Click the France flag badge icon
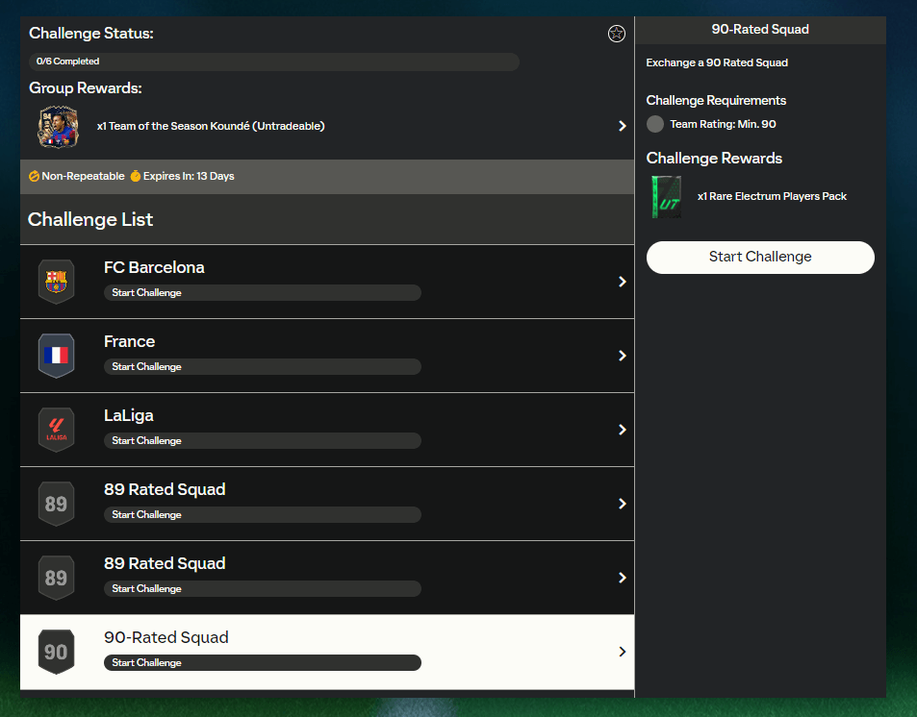Image resolution: width=917 pixels, height=717 pixels. [x=56, y=356]
